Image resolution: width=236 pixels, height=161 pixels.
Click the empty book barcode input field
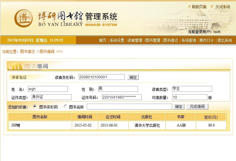129,106
